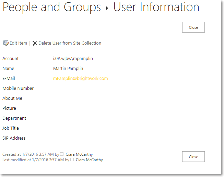Click the account value i:0#.w|bw\mpamplin

click(73, 59)
